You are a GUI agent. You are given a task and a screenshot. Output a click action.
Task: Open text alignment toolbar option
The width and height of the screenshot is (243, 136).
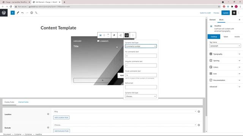[x=120, y=35]
